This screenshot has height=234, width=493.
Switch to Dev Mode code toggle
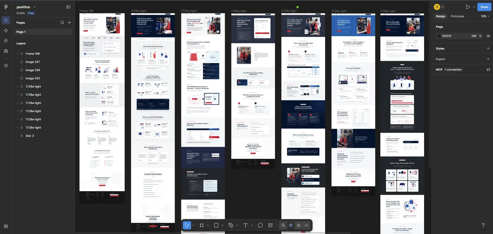(306, 225)
